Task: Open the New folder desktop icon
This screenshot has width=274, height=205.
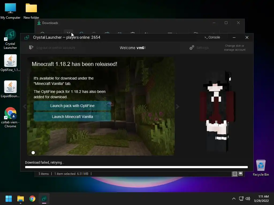Action: [x=31, y=11]
